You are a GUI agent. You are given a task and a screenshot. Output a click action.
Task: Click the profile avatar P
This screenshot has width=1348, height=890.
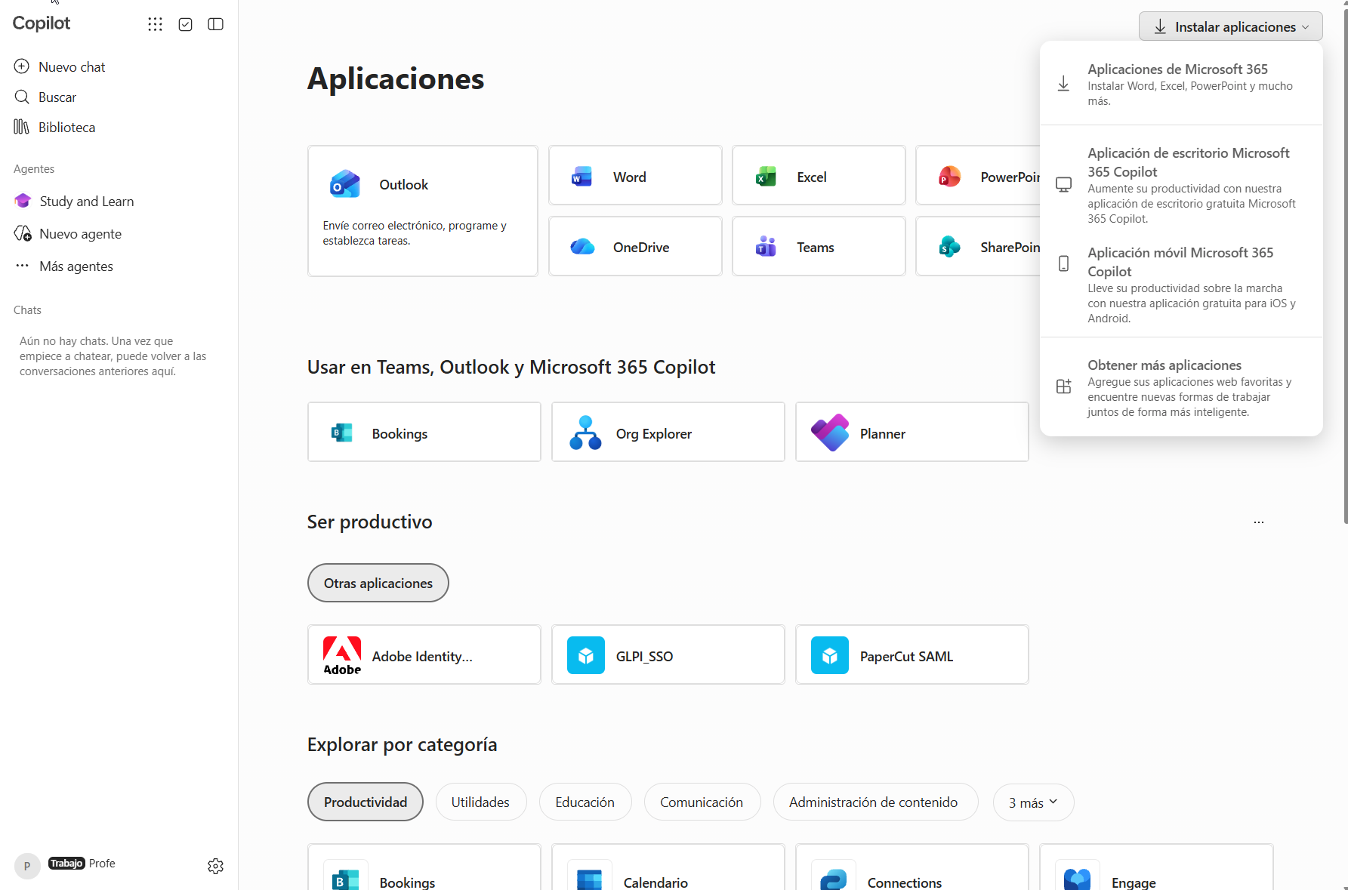27,866
